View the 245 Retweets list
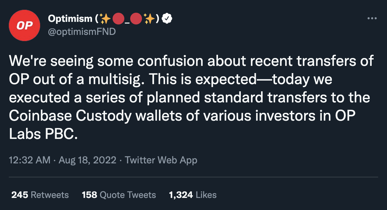This screenshot has height=210, width=387. pyautogui.click(x=40, y=195)
